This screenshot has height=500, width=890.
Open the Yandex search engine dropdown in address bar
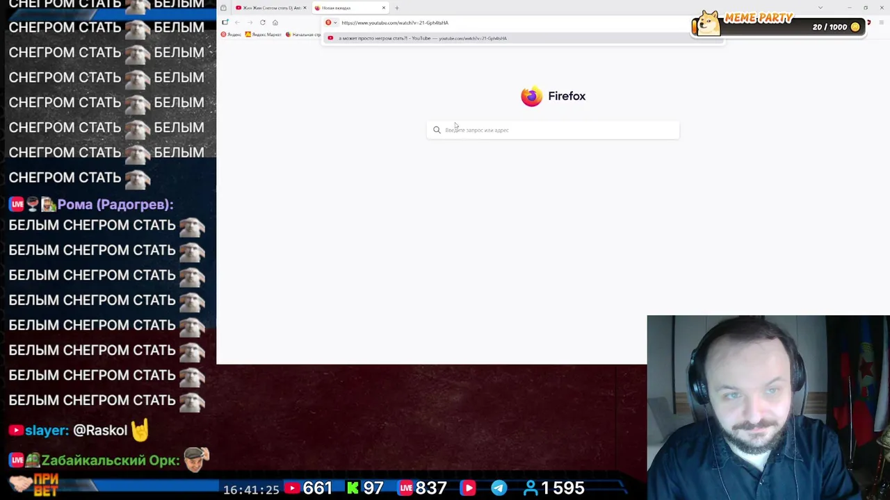point(331,22)
